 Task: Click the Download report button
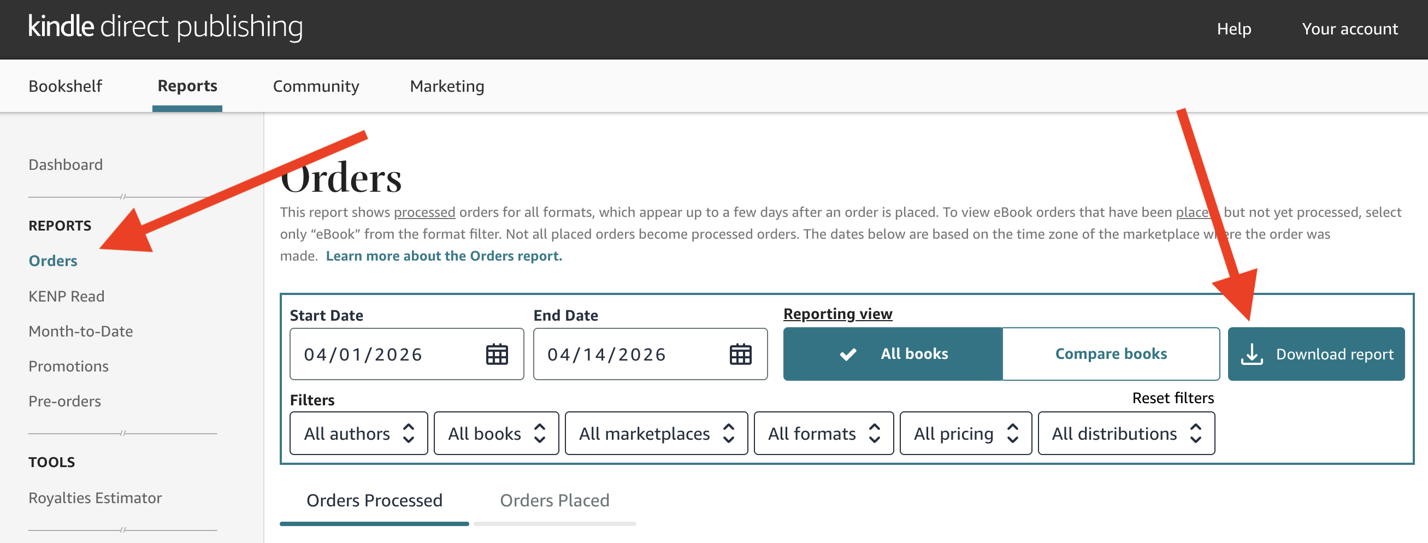(x=1316, y=353)
